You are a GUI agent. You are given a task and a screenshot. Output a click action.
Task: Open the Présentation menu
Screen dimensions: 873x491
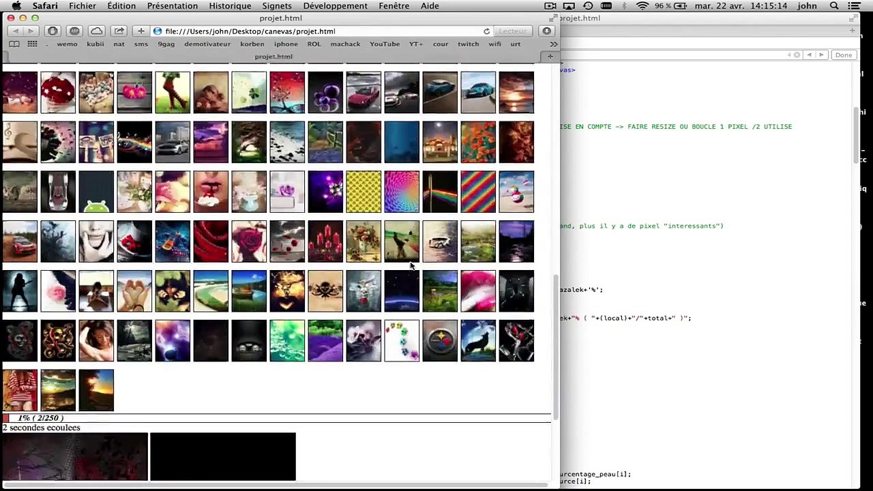(x=173, y=6)
